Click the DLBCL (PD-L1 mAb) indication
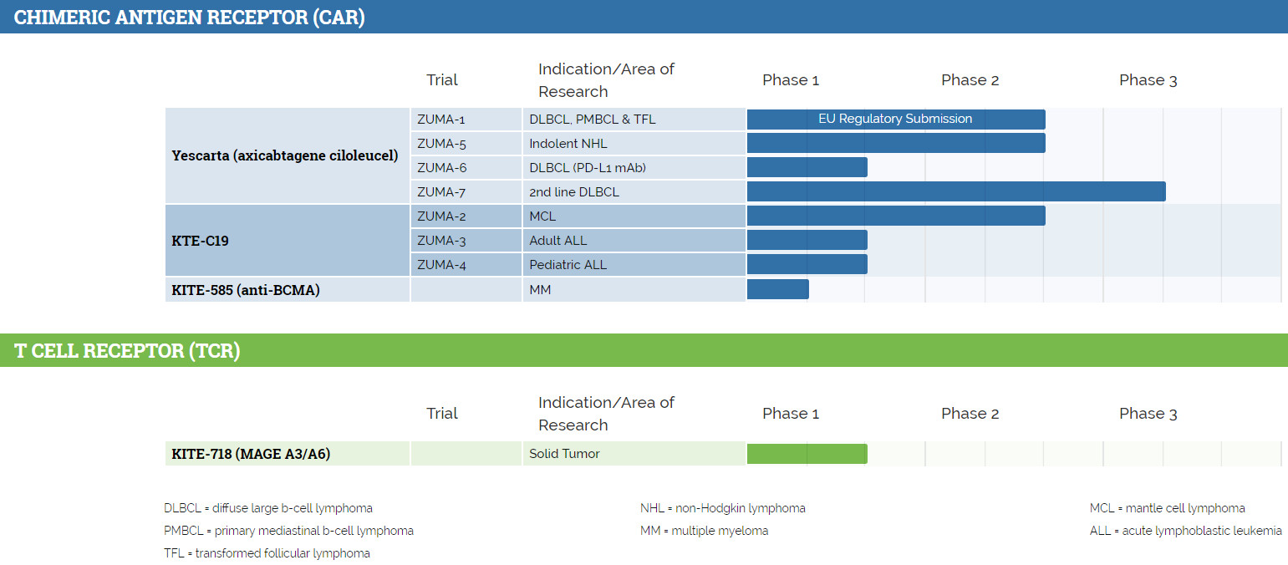1288x565 pixels. (x=634, y=168)
